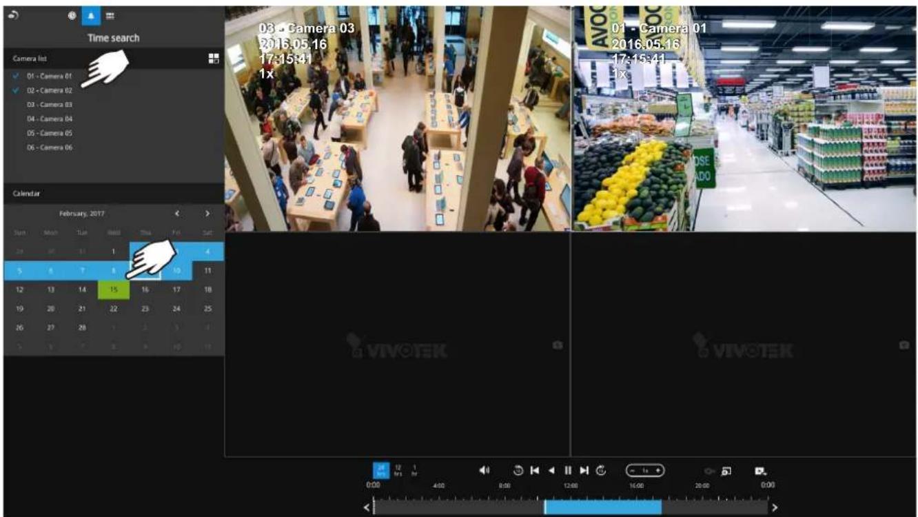This screenshot has height=517, width=918.
Task: Select February 13 in the calendar
Action: point(51,290)
